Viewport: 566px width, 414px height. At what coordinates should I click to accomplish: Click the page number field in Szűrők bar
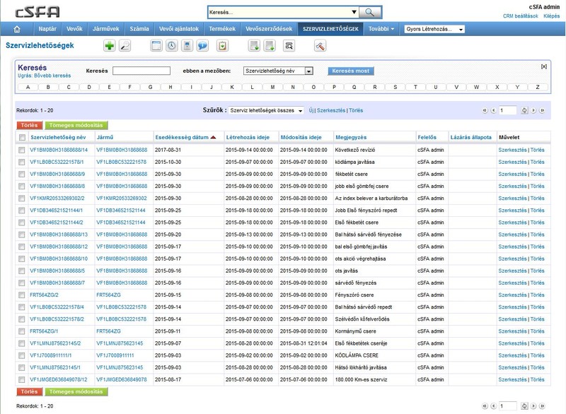tap(507, 111)
